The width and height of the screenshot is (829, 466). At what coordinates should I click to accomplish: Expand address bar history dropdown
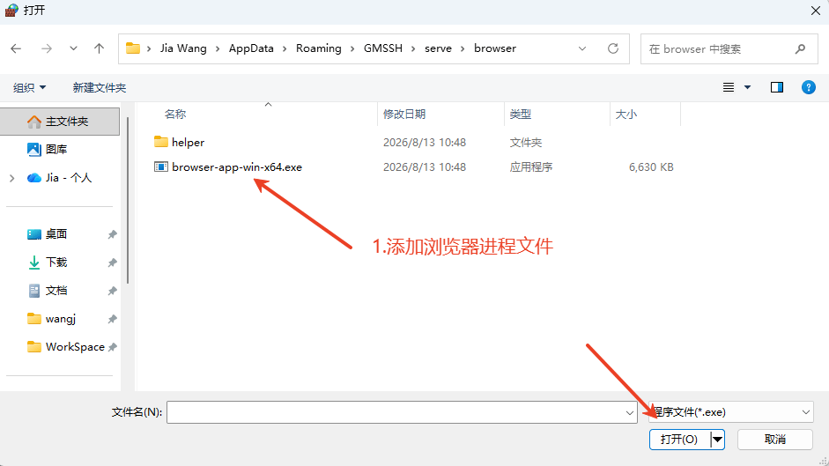pos(582,48)
